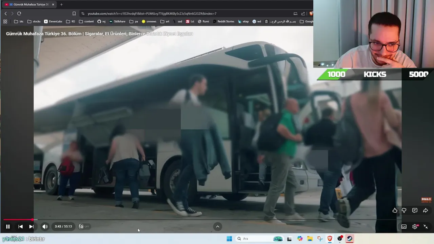Close the Gümrük Muhafaza Türkiye tab
This screenshot has height=244, width=434.
tap(53, 4)
